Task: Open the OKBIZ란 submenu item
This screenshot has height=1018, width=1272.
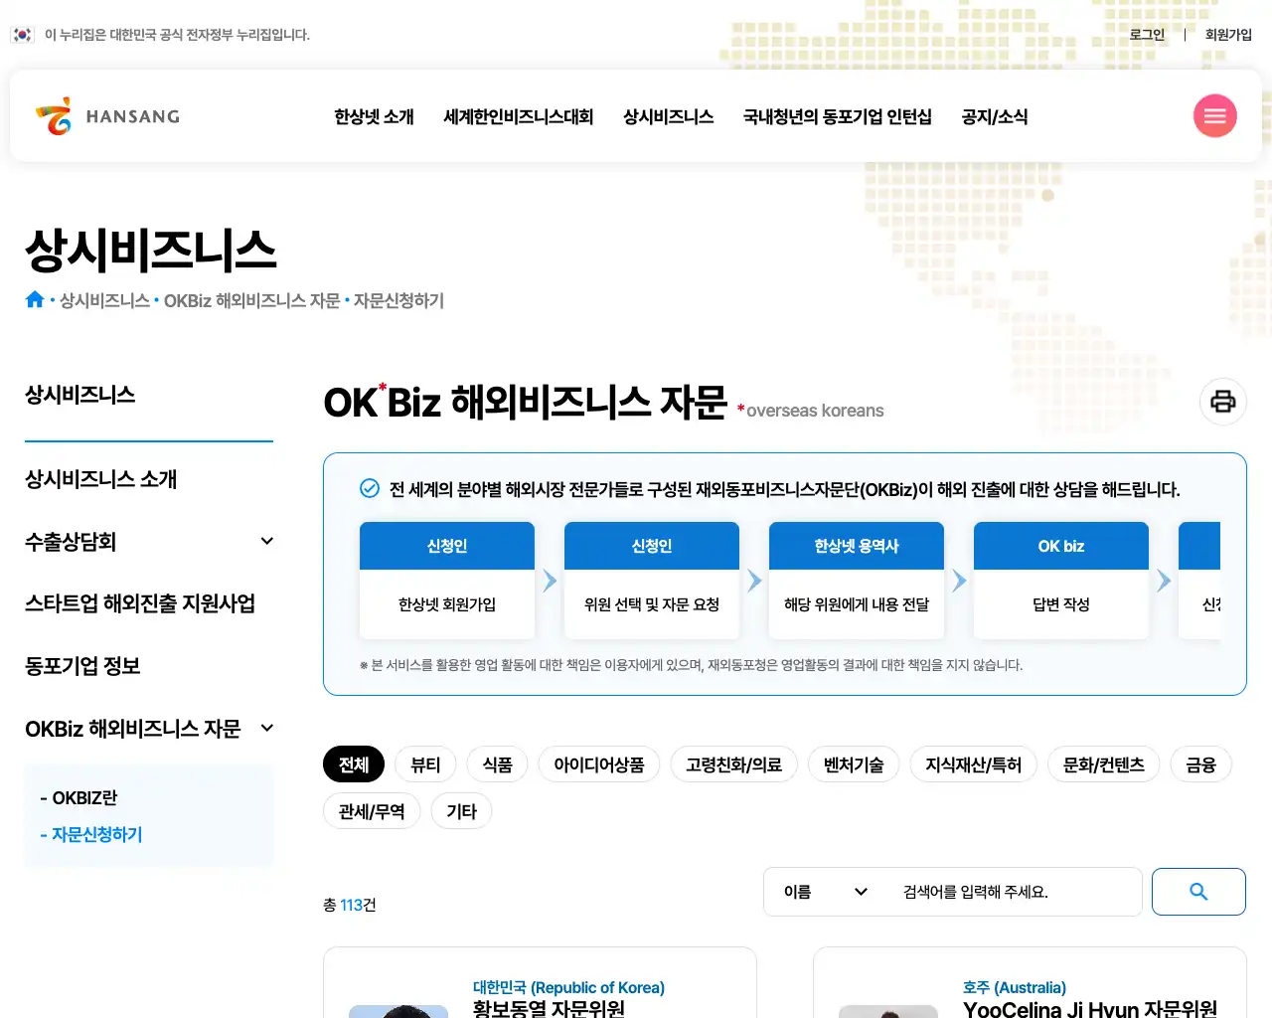Action: click(79, 798)
